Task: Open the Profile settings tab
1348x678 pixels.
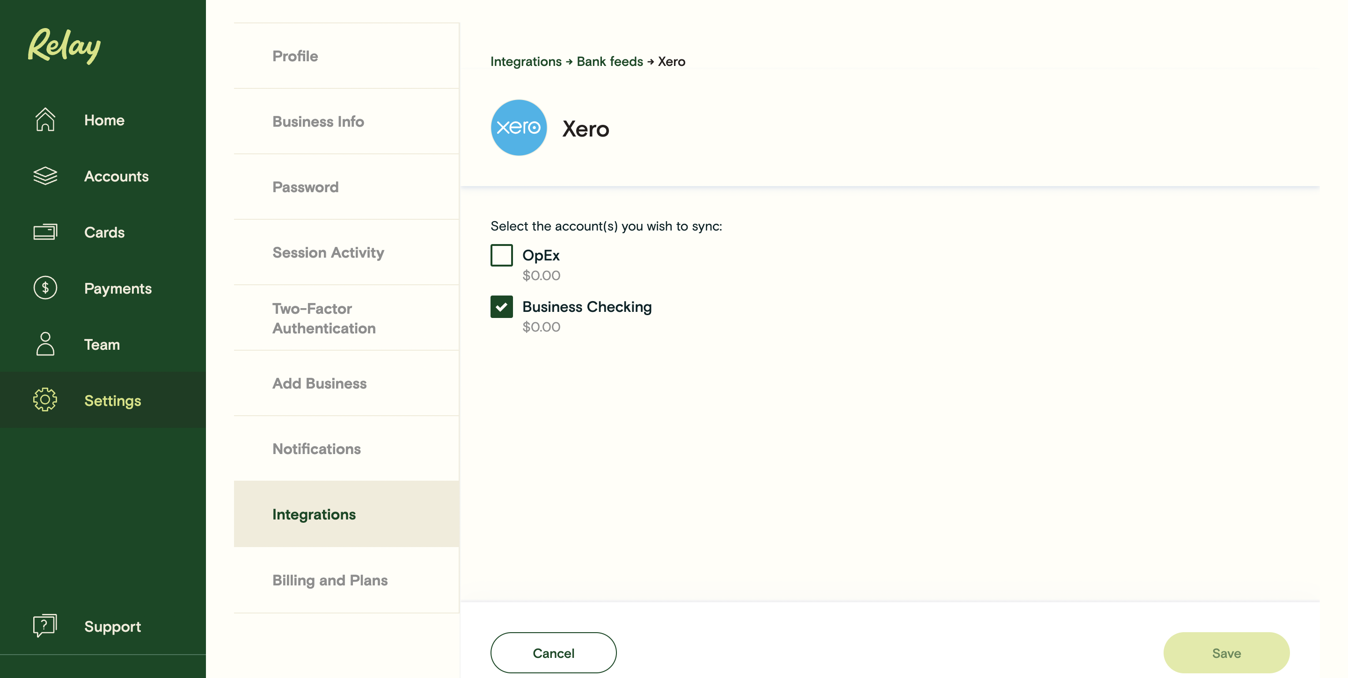Action: click(346, 56)
